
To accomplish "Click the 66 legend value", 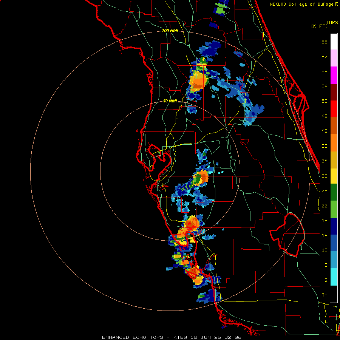I will pos(325,42).
